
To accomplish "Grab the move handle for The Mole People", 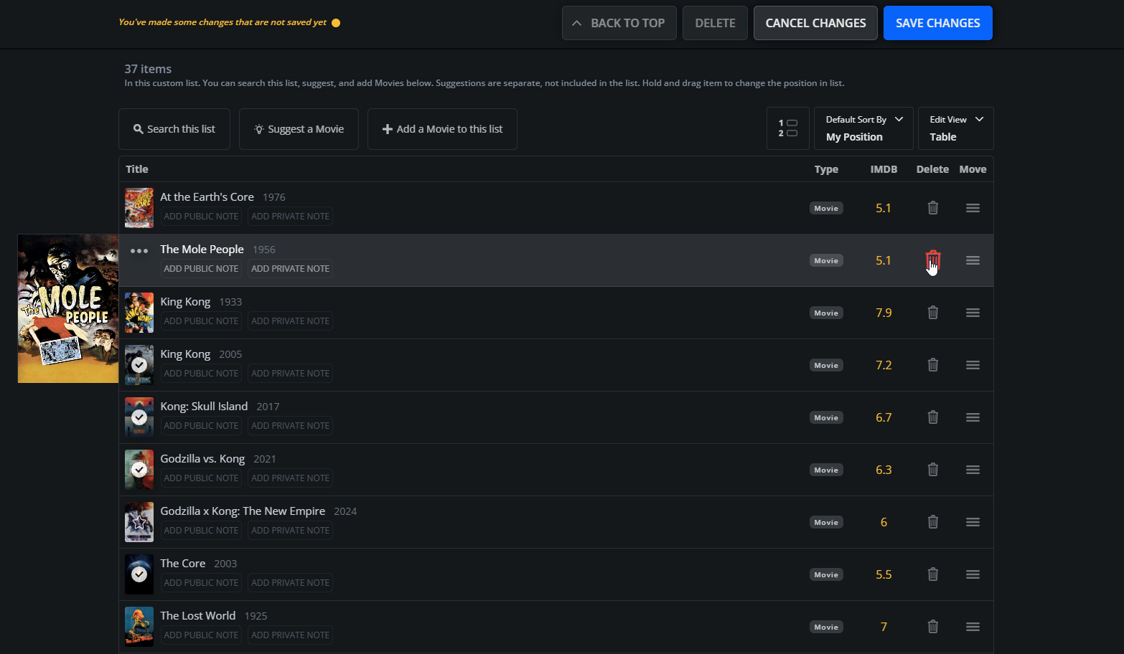I will pyautogui.click(x=973, y=260).
